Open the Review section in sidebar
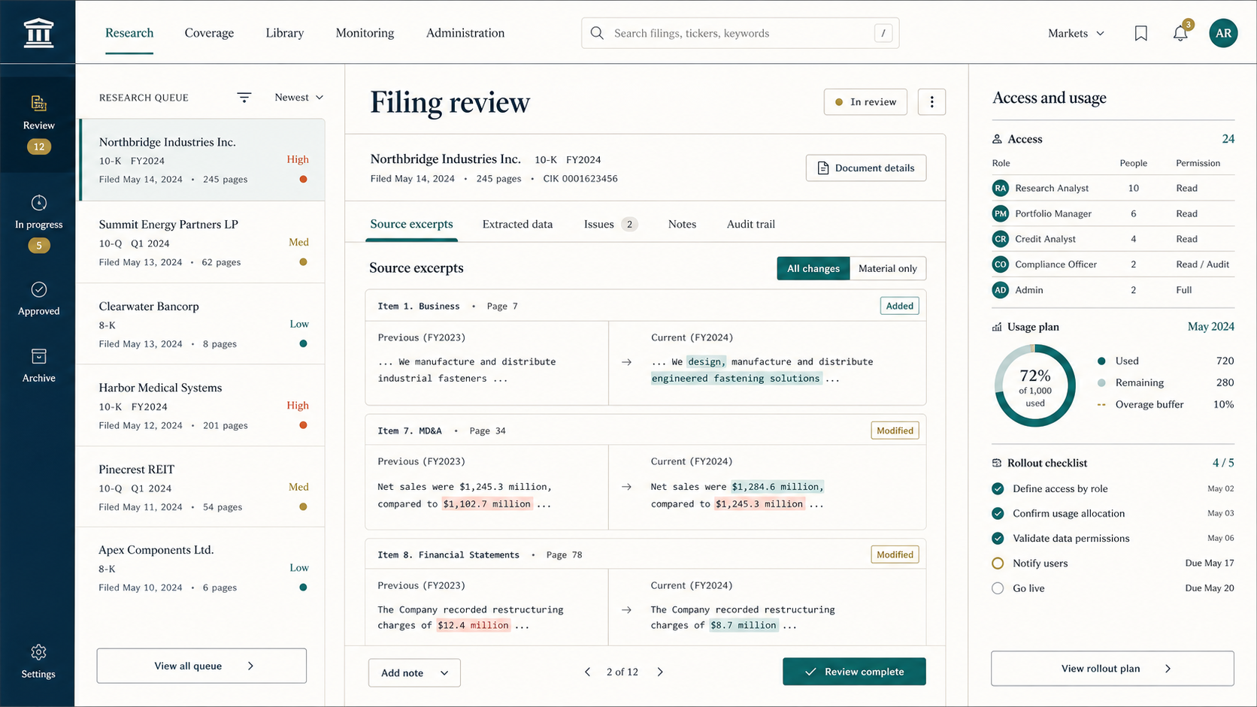This screenshot has height=707, width=1257. click(38, 124)
